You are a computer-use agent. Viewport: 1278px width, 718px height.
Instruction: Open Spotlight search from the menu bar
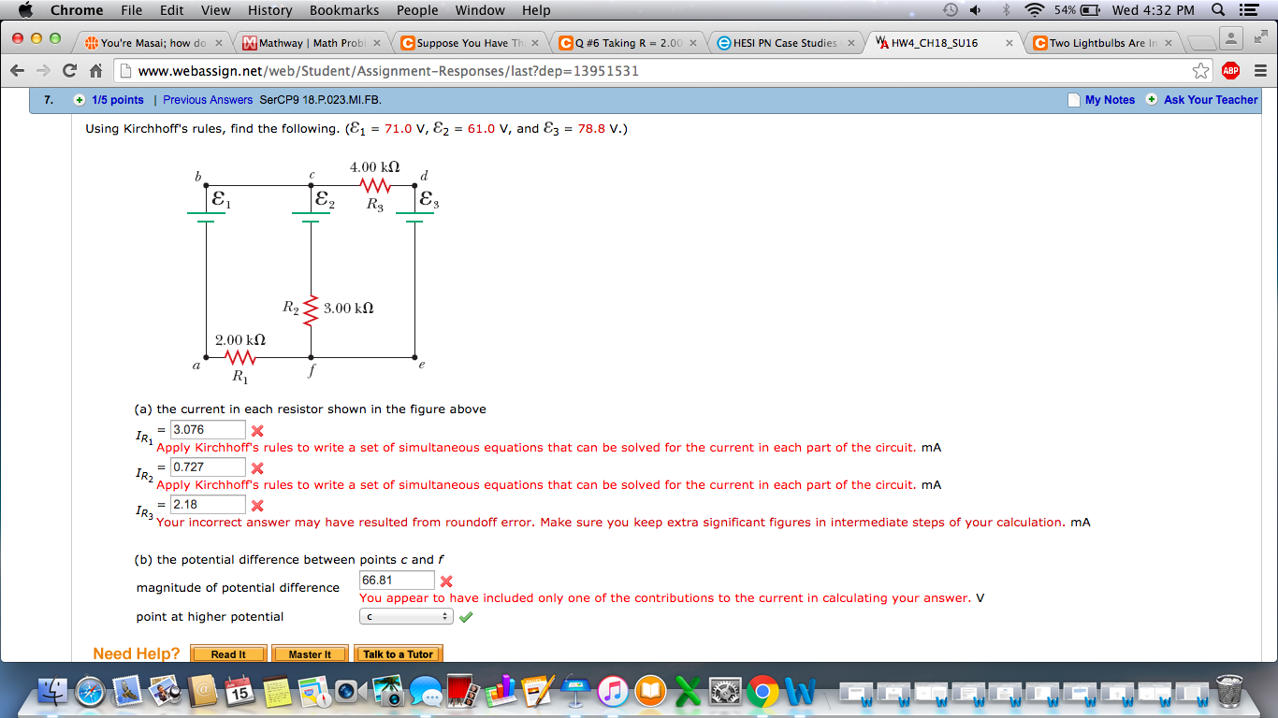click(x=1218, y=10)
